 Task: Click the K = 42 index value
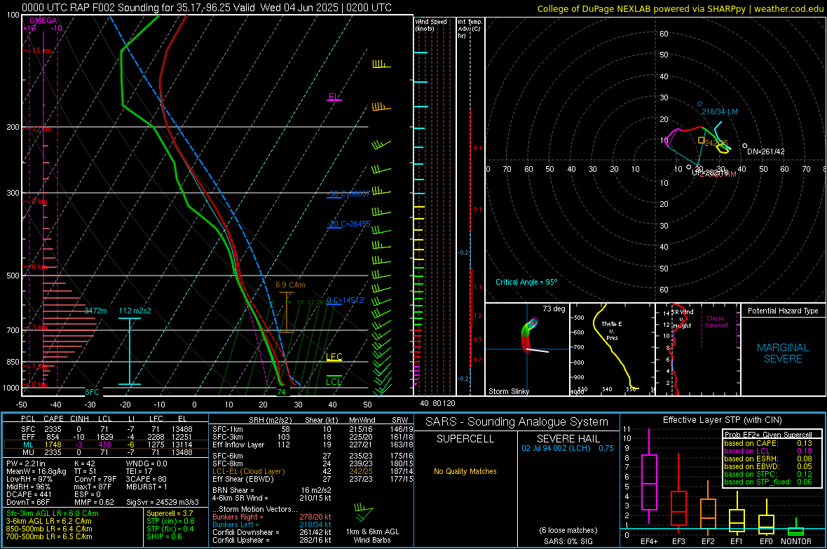coord(84,463)
